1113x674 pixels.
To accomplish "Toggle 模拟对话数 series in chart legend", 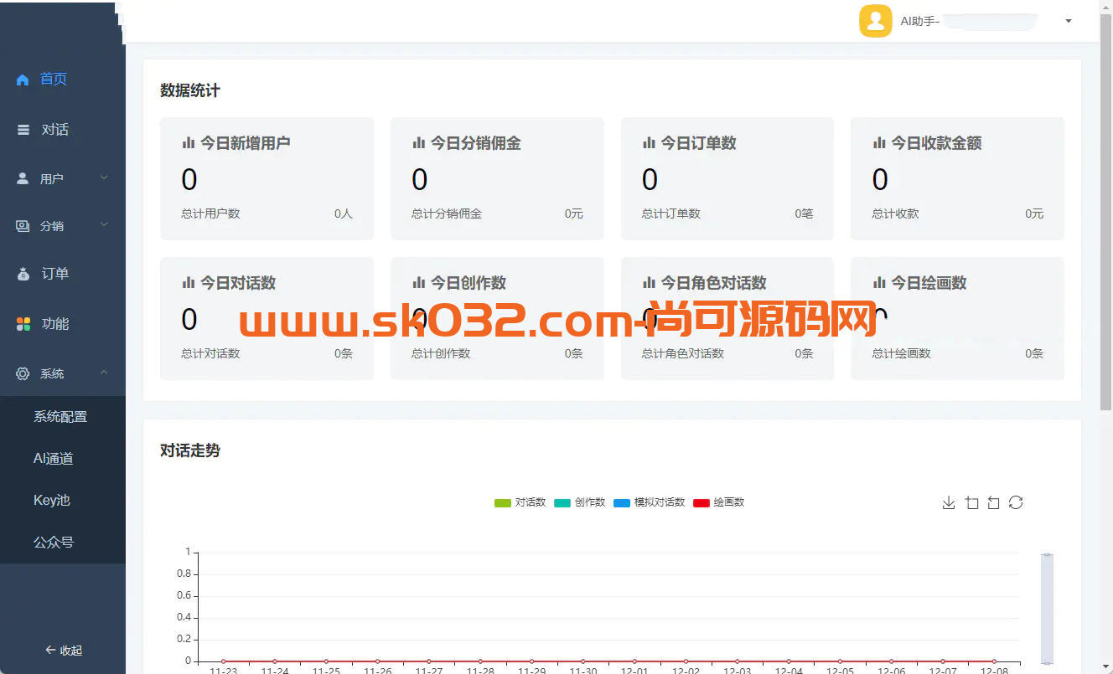I will pos(650,502).
